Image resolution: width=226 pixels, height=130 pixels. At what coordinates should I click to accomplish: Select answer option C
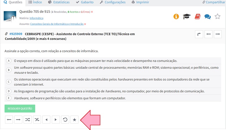pos(9,82)
